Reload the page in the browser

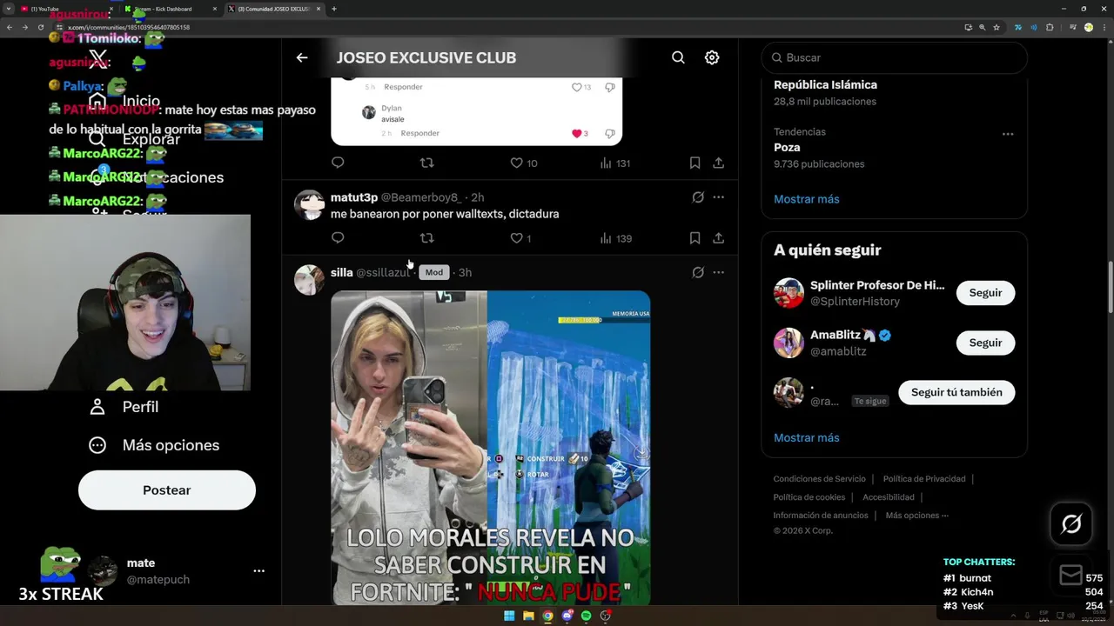pyautogui.click(x=40, y=27)
